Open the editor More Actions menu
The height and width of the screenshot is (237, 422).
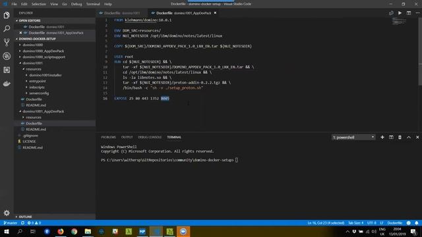(417, 13)
